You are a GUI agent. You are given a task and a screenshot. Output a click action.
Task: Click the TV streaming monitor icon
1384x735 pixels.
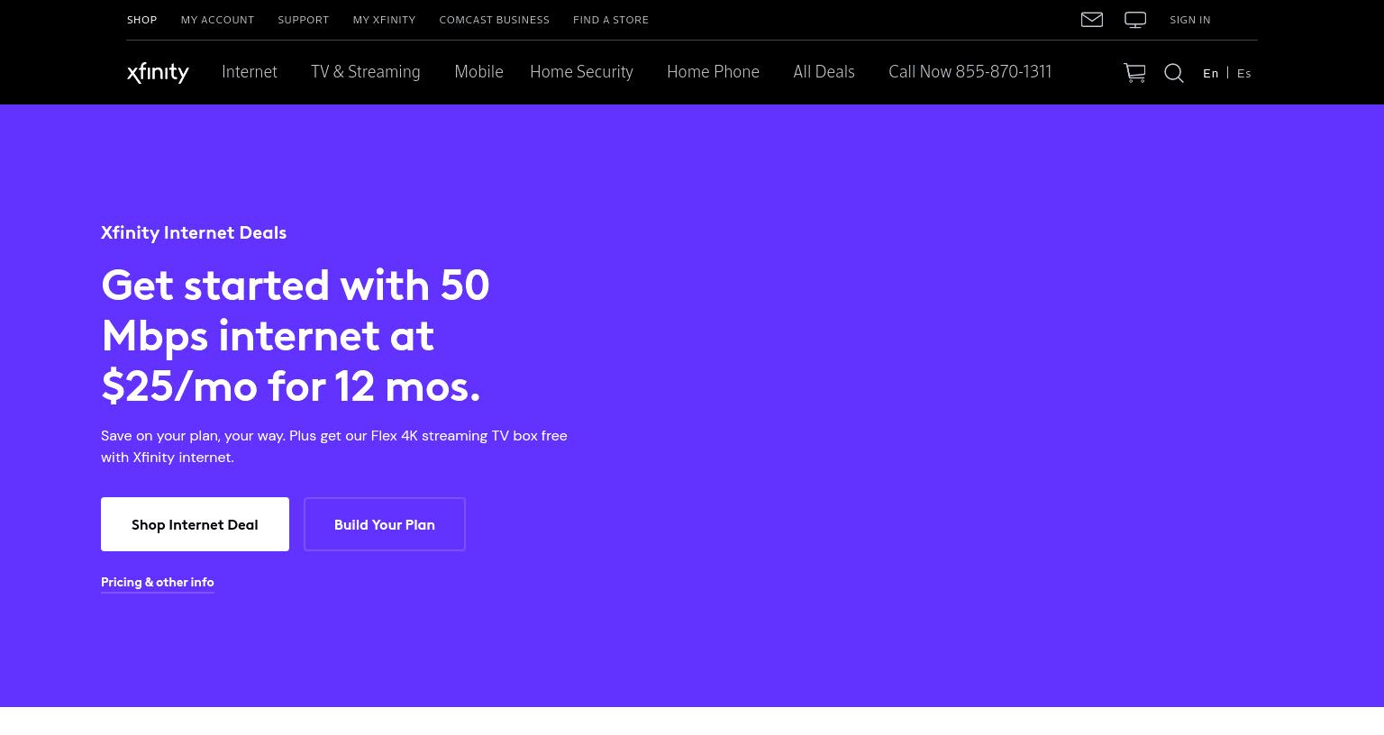[x=1135, y=20]
